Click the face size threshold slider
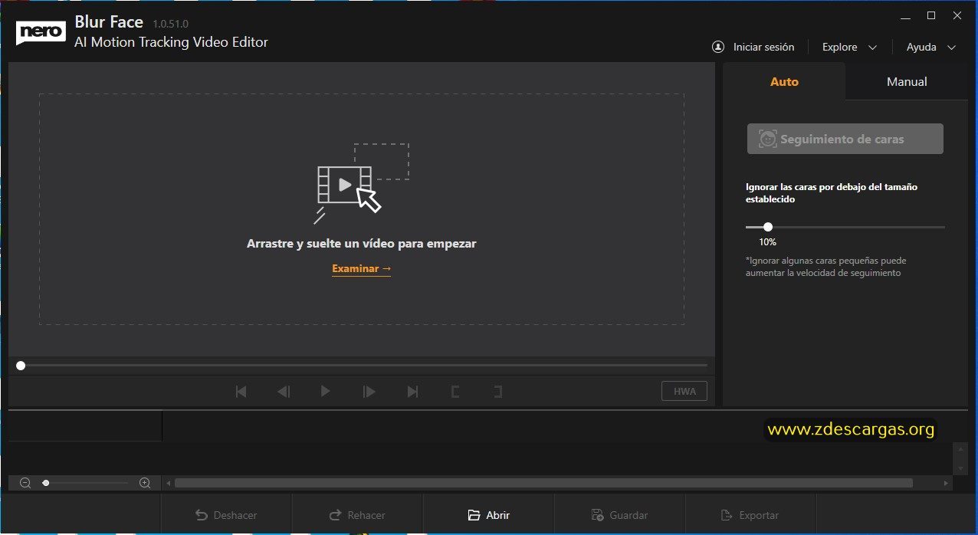 point(845,227)
